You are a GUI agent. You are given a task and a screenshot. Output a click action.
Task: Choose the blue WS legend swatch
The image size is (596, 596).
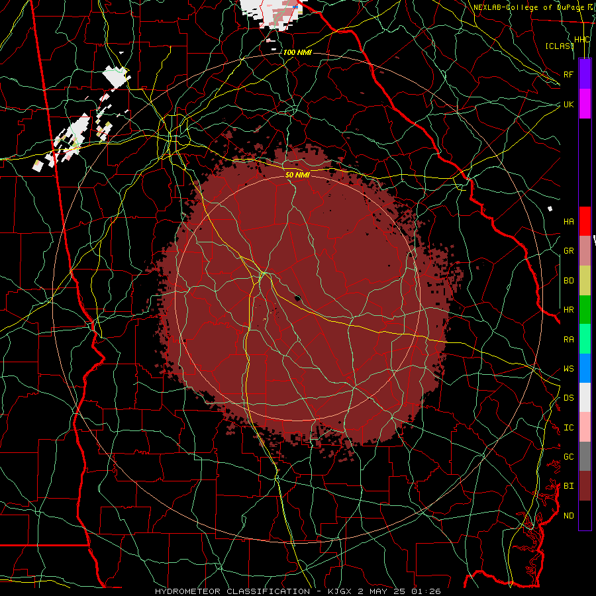(585, 368)
